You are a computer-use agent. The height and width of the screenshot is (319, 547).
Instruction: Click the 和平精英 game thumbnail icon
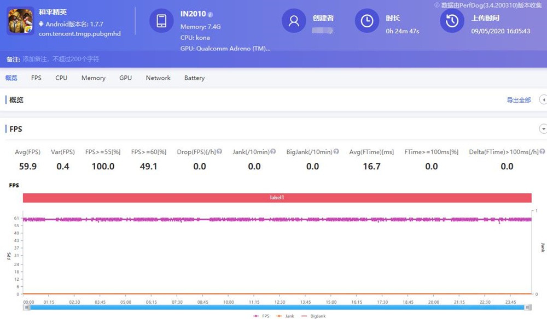pos(20,20)
